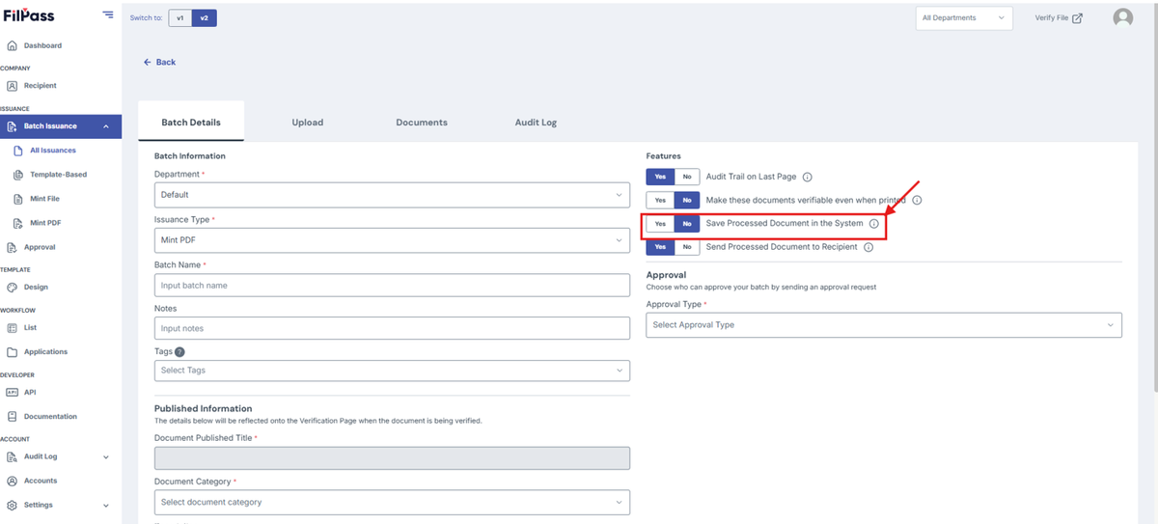Expand the Audit Log sidebar chevron
1158x524 pixels.
pyautogui.click(x=105, y=456)
